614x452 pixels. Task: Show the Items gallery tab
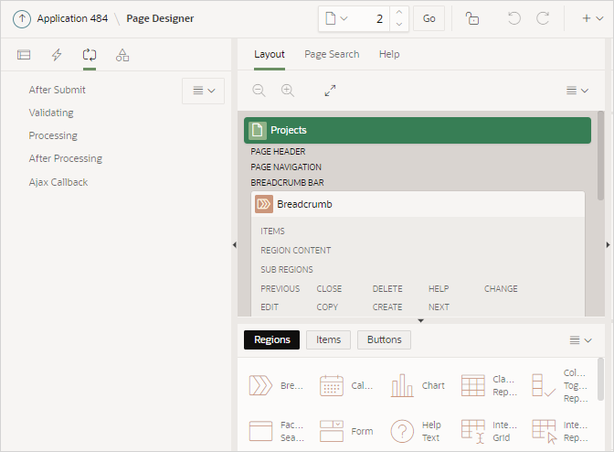point(329,339)
